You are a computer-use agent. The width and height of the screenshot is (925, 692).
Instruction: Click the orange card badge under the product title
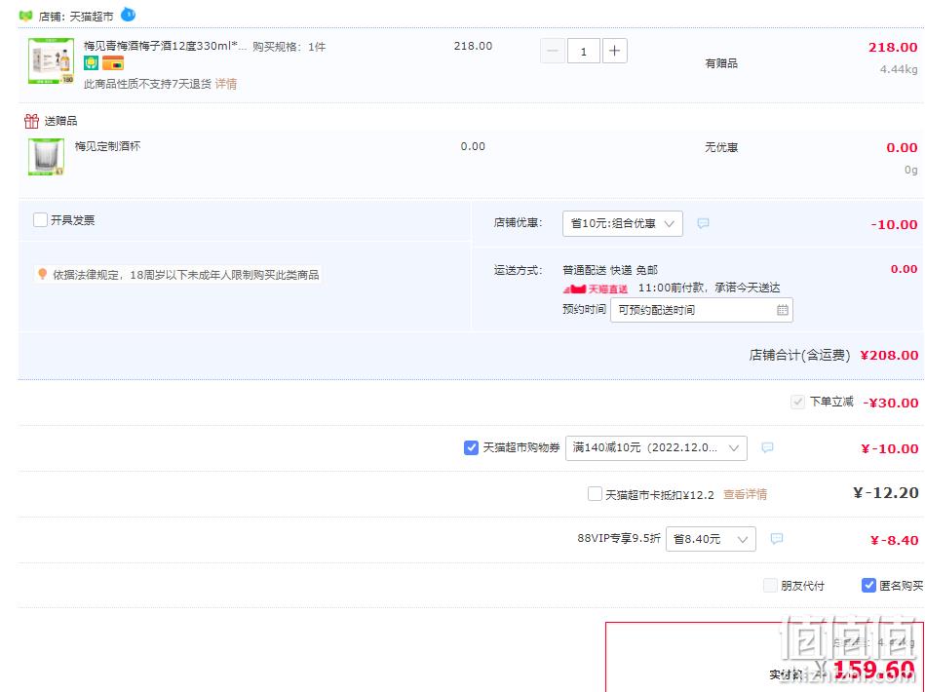113,62
